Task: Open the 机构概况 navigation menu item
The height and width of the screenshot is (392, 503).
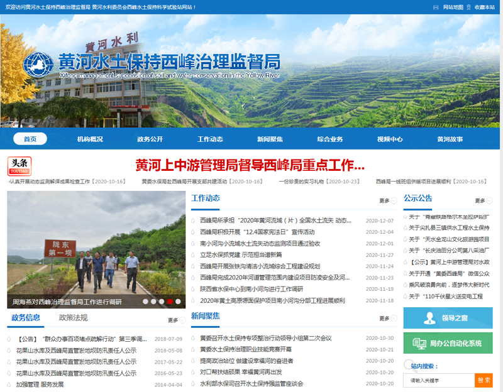Action: point(90,139)
